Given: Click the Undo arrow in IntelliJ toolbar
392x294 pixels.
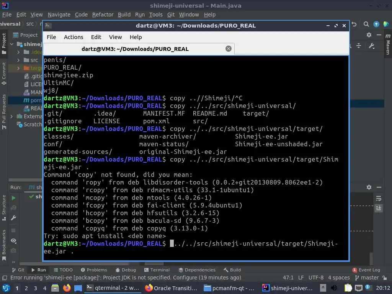Looking at the screenshot, I should point(354,24).
